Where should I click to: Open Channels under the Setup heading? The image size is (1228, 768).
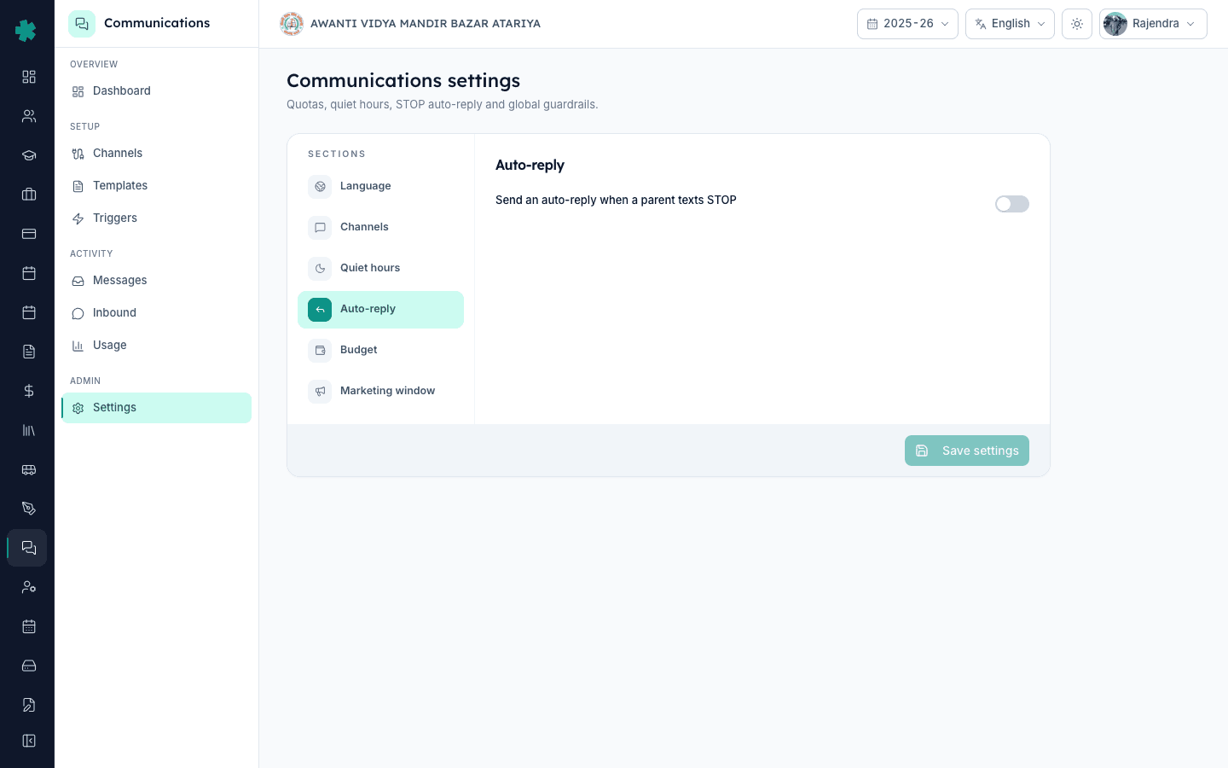[x=156, y=154]
